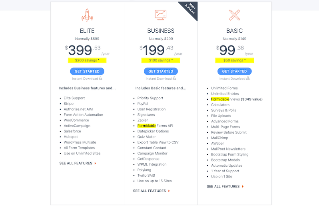The width and height of the screenshot is (319, 207).
Task: Click the Elite See All Features arrow
Action: pyautogui.click(x=95, y=163)
